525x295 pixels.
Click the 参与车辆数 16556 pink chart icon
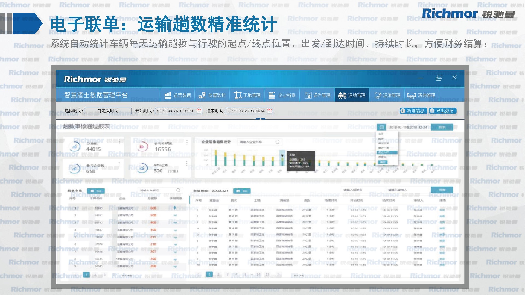pyautogui.click(x=142, y=147)
